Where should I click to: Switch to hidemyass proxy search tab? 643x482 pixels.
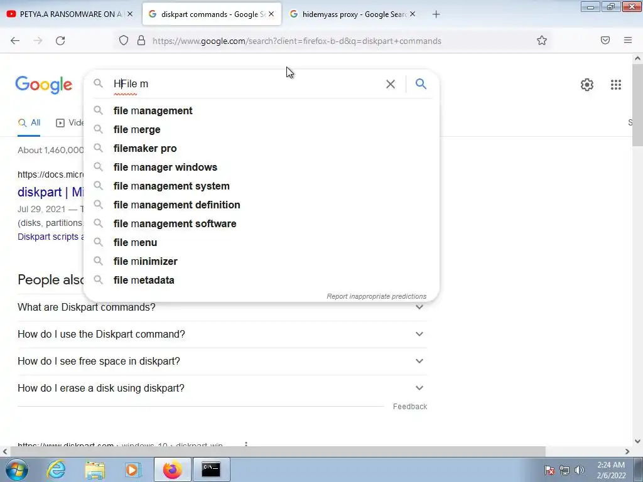pos(352,14)
